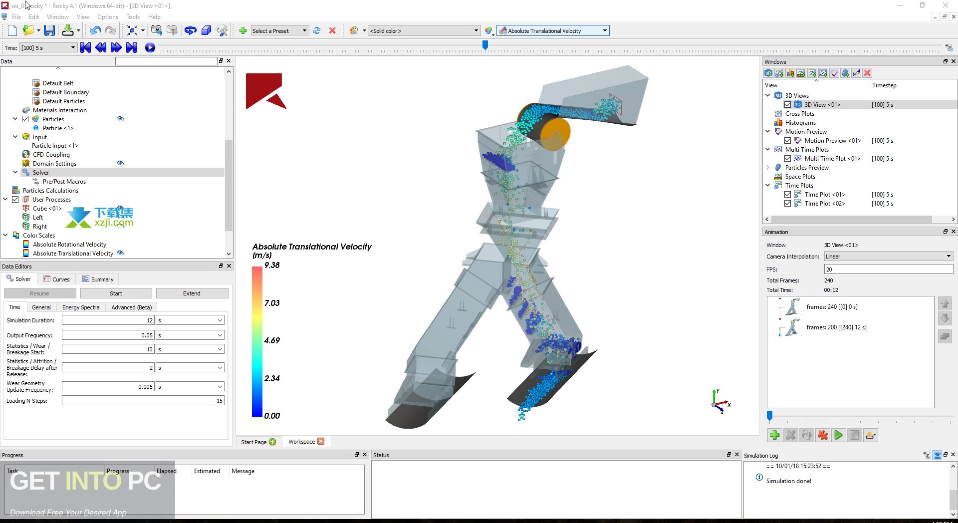The width and height of the screenshot is (958, 523).
Task: Click the animation timeline slider handle
Action: click(769, 416)
